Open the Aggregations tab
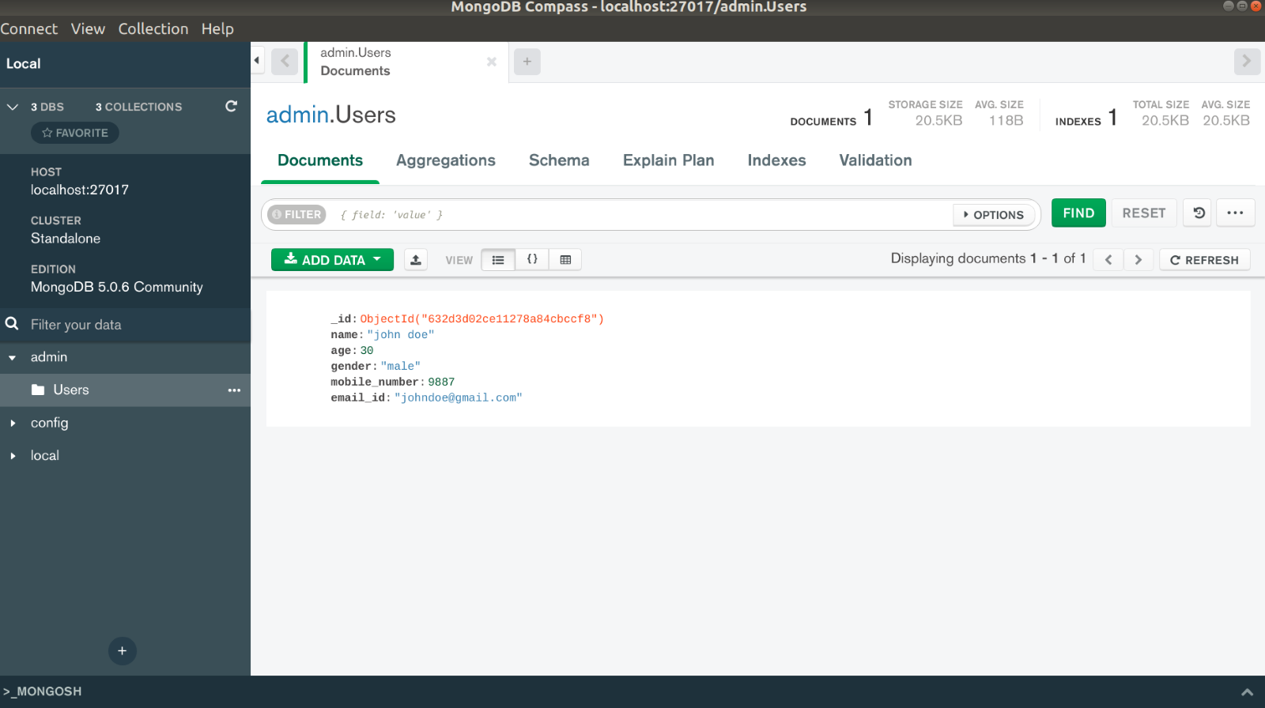Viewport: 1265px width, 708px height. pyautogui.click(x=446, y=160)
